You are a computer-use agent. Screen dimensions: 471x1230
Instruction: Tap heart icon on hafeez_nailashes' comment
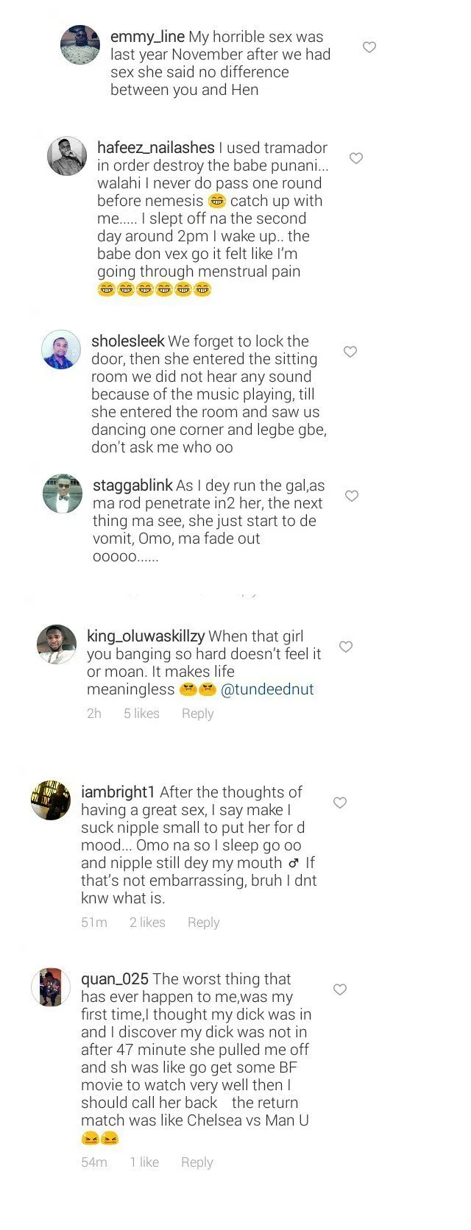click(356, 158)
